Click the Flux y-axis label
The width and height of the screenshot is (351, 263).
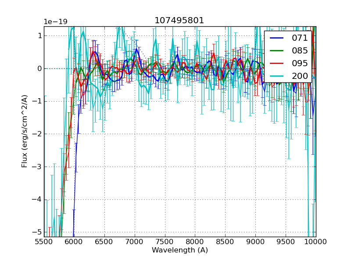[25, 131]
